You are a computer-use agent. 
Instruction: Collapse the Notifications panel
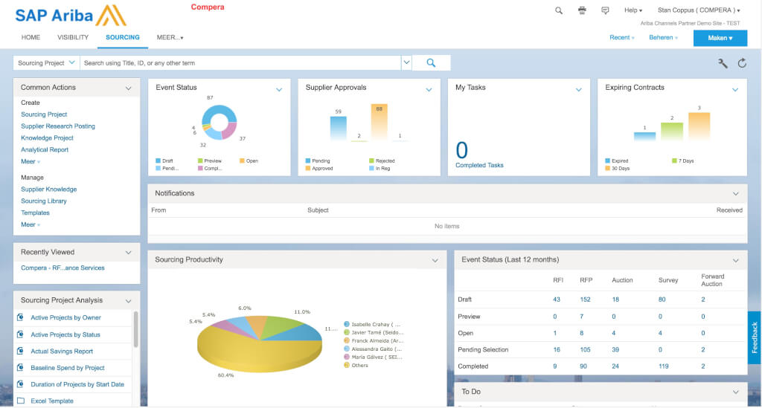pos(736,193)
